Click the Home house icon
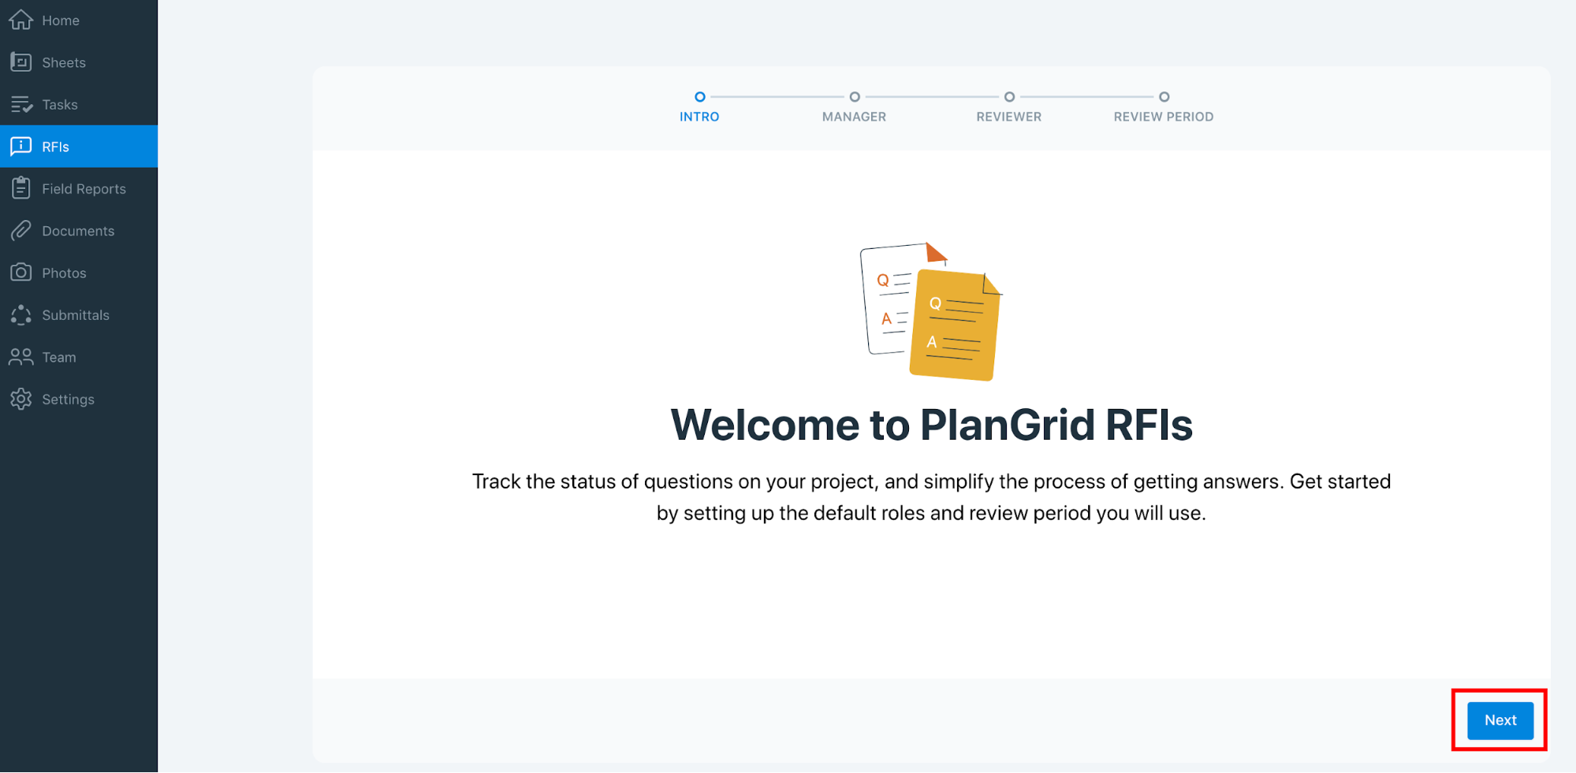Image resolution: width=1576 pixels, height=773 pixels. [x=21, y=20]
